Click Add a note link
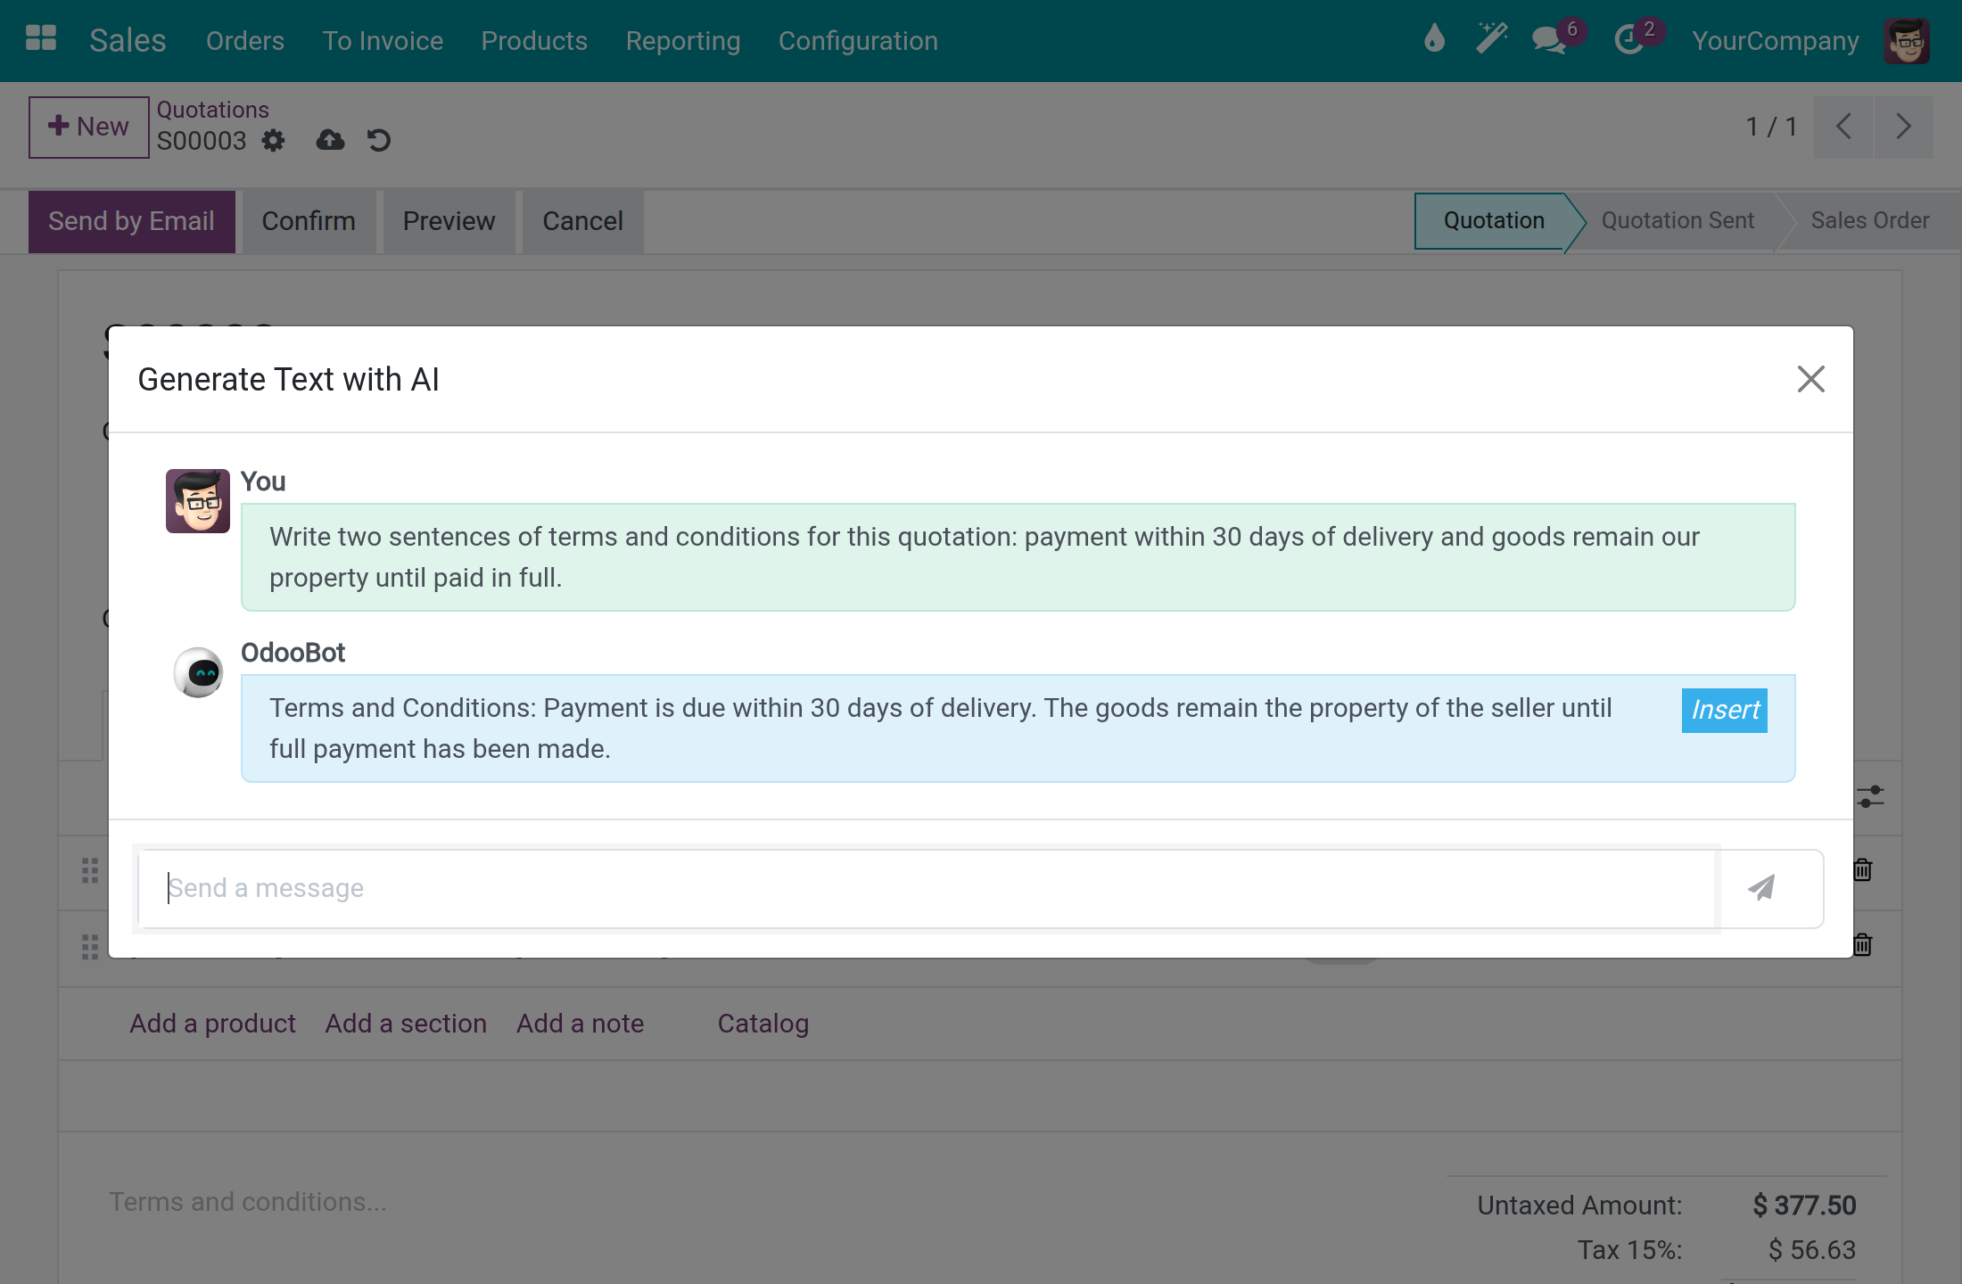The width and height of the screenshot is (1962, 1284). pos(580,1024)
